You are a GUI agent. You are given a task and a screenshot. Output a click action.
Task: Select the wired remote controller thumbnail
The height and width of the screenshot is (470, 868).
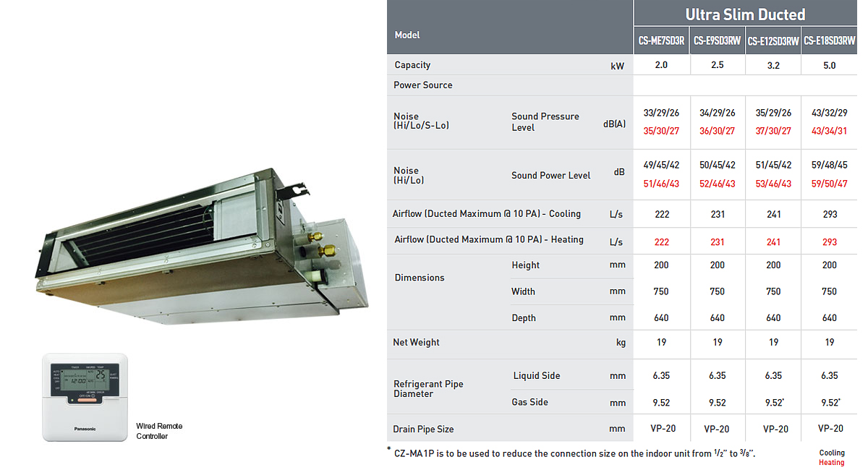tap(85, 396)
